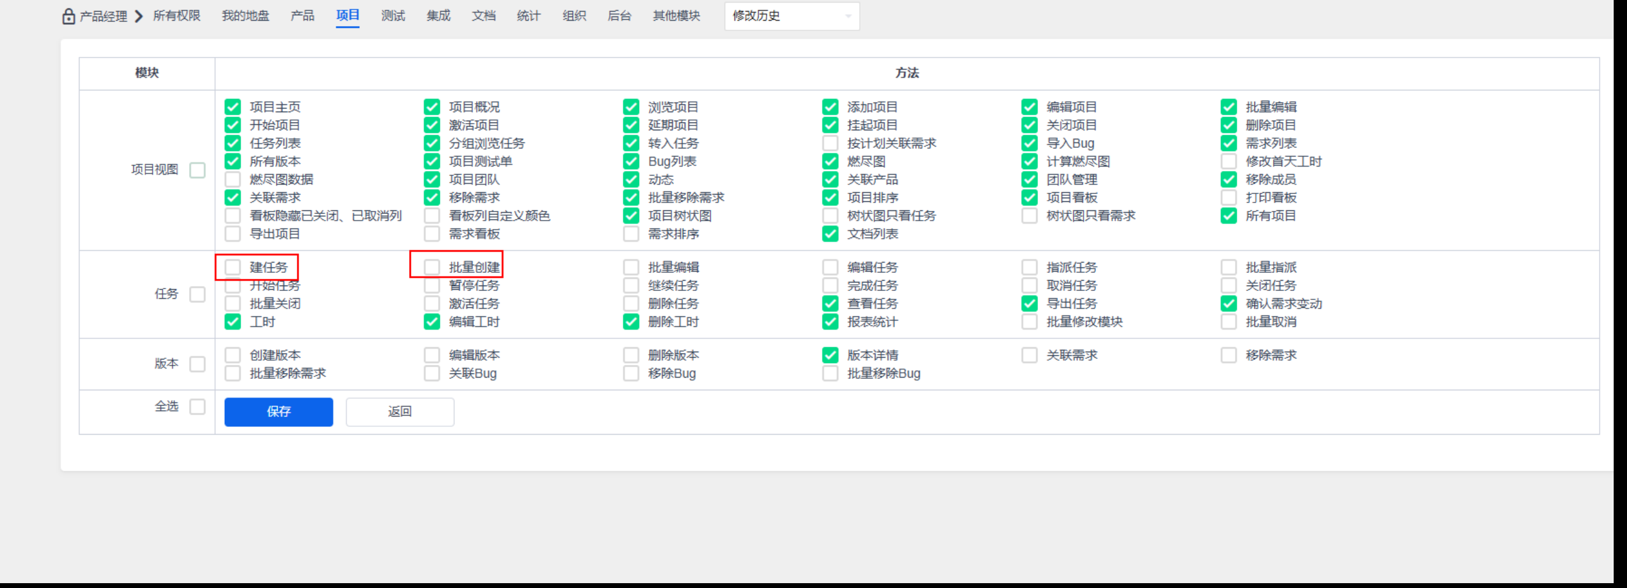Enable the 打印看板 permission
This screenshot has height=588, width=1627.
(x=1228, y=198)
